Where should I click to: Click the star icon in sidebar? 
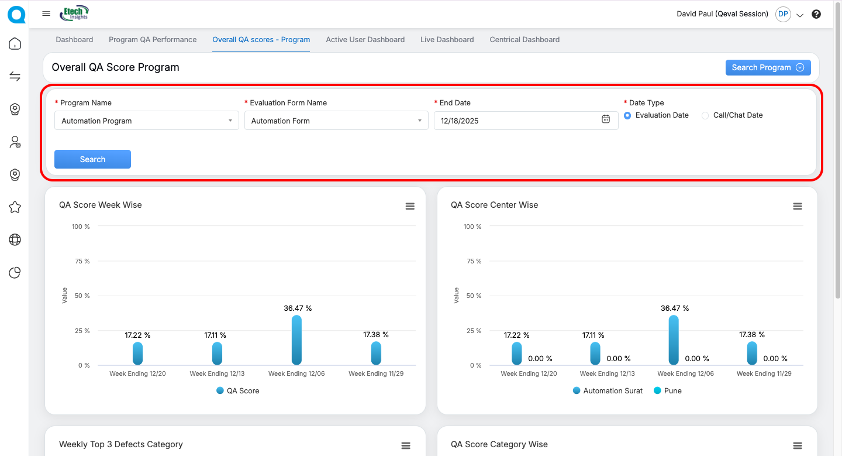[x=15, y=207]
